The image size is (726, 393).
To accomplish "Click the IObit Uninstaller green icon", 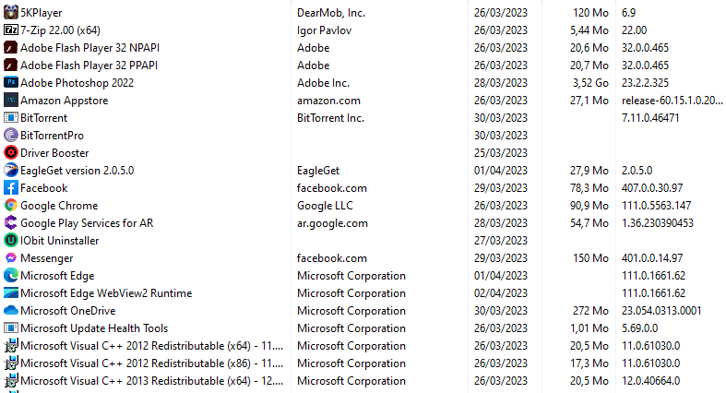I will [11, 240].
